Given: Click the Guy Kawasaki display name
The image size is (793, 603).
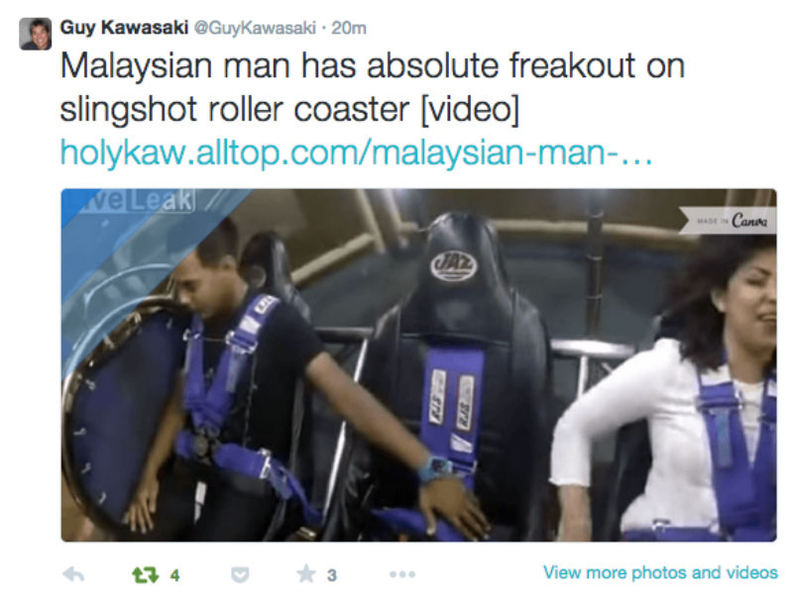Looking at the screenshot, I should 124,28.
